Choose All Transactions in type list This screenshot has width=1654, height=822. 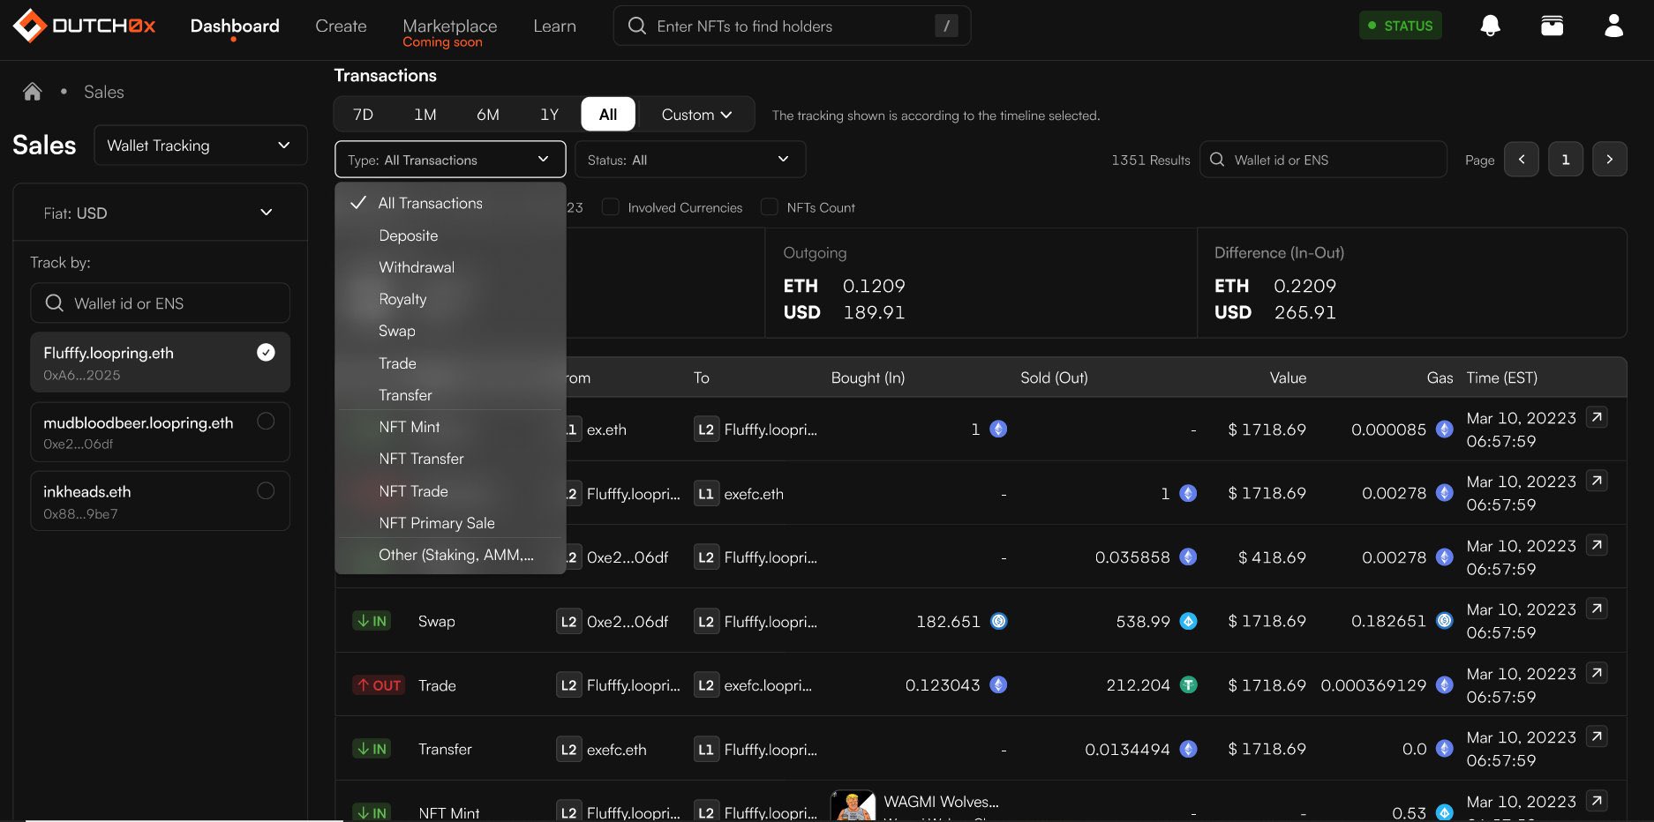(x=451, y=203)
